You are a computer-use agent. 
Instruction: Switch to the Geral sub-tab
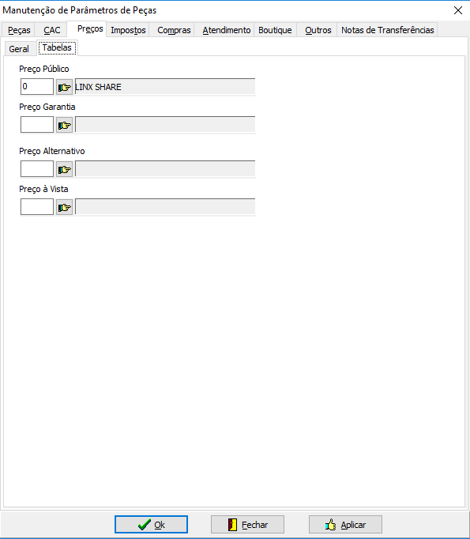(x=19, y=49)
